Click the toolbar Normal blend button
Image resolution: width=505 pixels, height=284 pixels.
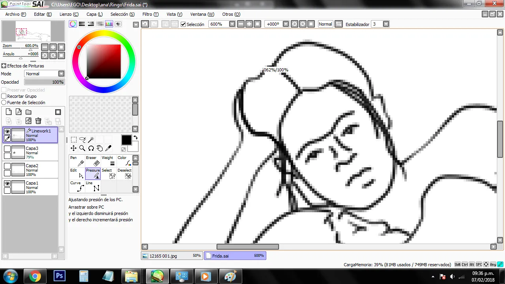pos(325,24)
